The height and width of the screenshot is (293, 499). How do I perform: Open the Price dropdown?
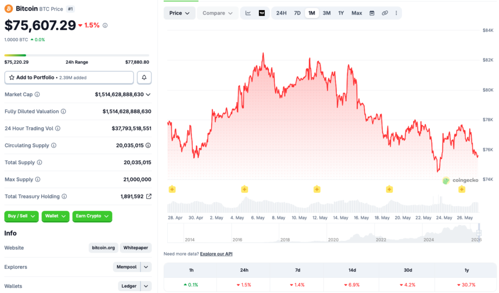[179, 13]
